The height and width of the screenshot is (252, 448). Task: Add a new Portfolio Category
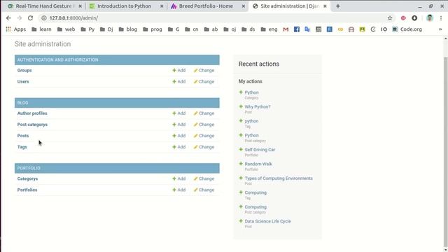[x=179, y=178]
